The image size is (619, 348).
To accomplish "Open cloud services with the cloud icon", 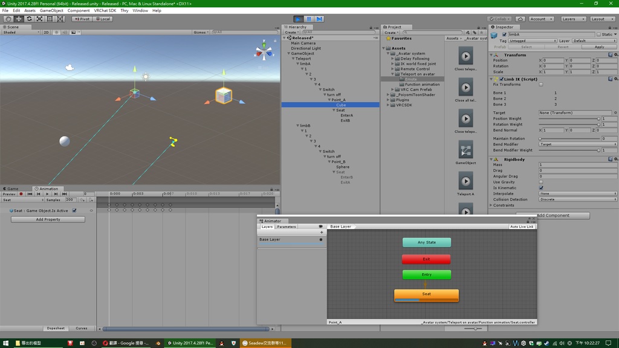I will (x=520, y=19).
